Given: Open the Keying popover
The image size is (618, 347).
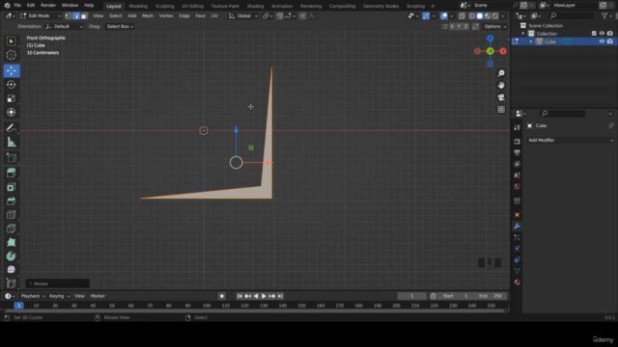Looking at the screenshot, I should (59, 296).
